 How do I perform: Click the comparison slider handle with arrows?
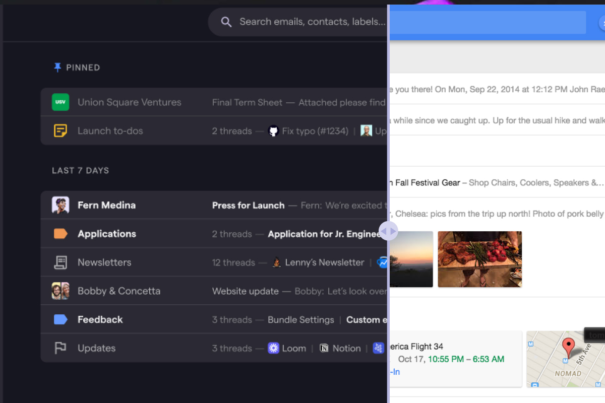point(388,232)
